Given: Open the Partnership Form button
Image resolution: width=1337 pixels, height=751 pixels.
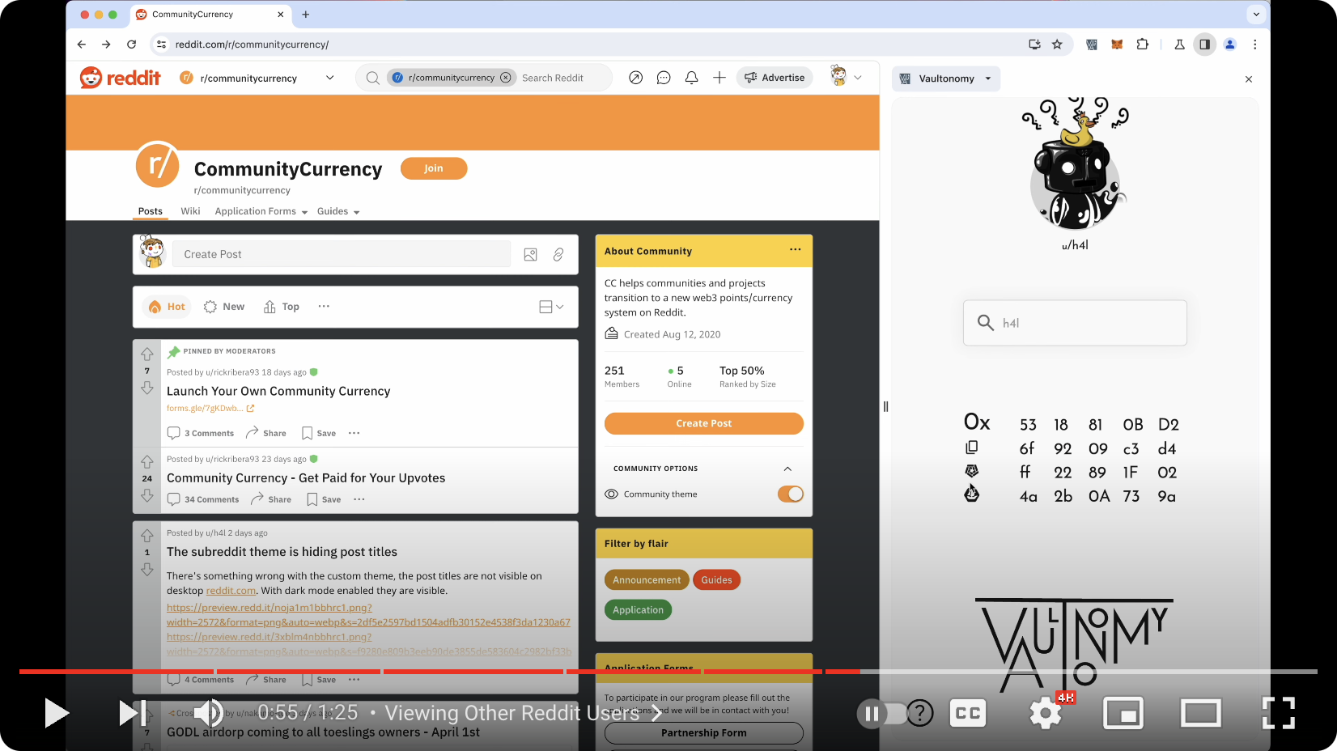Looking at the screenshot, I should 703,732.
